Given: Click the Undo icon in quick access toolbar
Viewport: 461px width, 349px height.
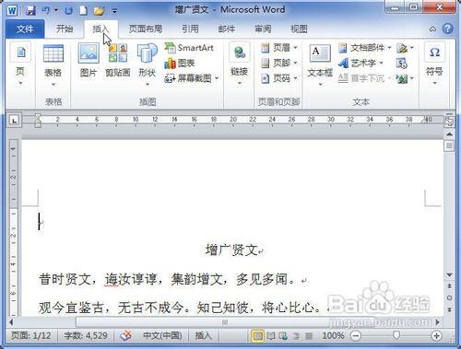Looking at the screenshot, I should click(x=46, y=10).
